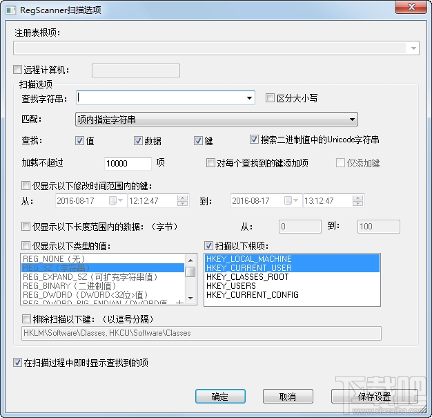Viewport: 432px width, 418px height.
Task: Click the value type list scrollbar thumb
Action: coord(190,272)
